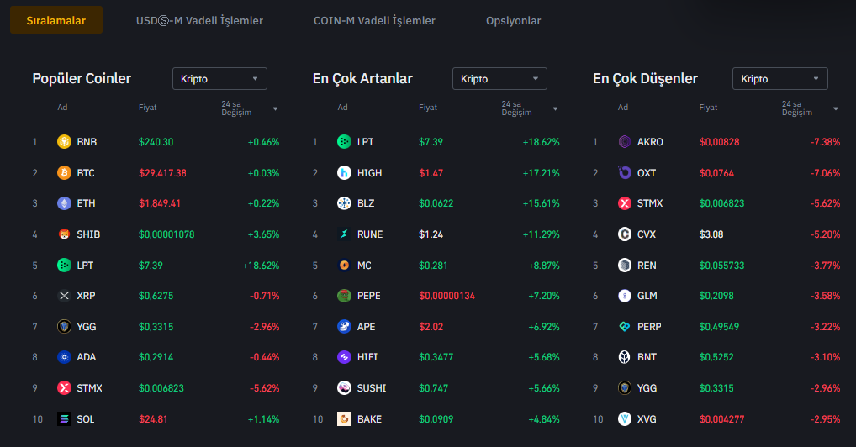Click the CVX coin icon
Image resolution: width=856 pixels, height=447 pixels.
tap(624, 234)
